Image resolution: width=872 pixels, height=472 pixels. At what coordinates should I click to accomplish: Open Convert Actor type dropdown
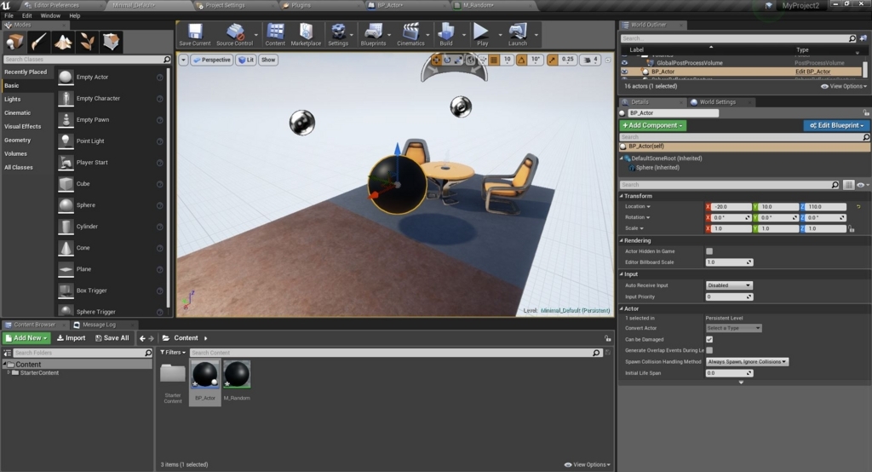[733, 328]
